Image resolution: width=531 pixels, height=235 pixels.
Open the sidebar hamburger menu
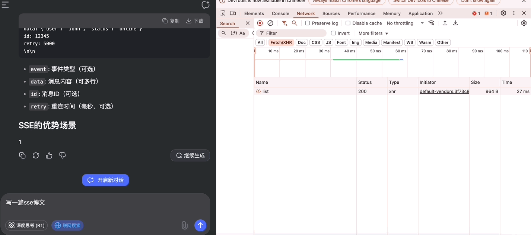tap(5, 4)
